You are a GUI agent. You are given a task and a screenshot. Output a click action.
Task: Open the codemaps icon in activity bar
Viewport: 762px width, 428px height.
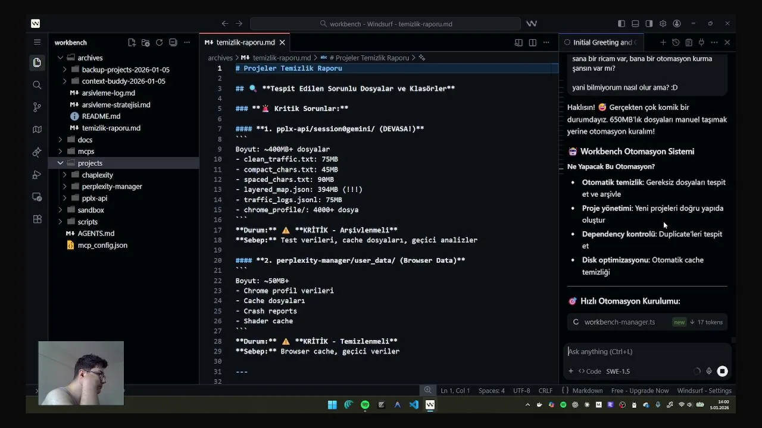(x=37, y=130)
